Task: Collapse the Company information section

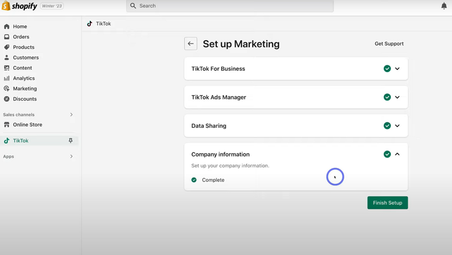Action: (397, 154)
